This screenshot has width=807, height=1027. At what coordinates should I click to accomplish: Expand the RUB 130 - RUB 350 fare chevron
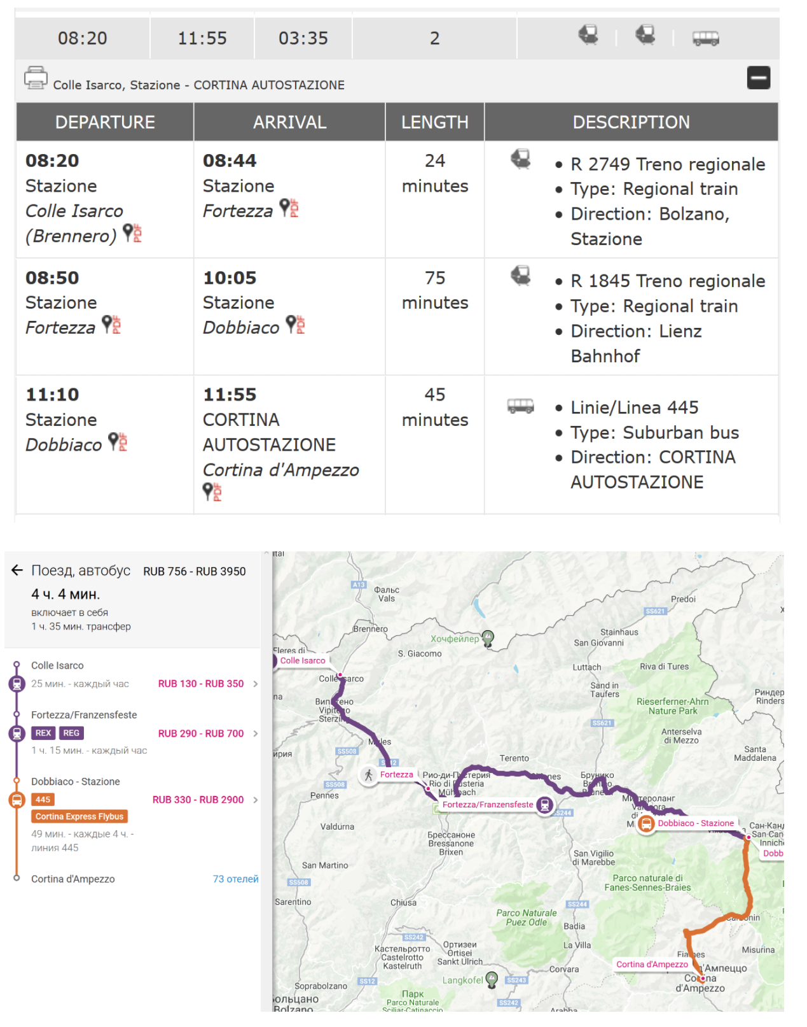tap(256, 684)
